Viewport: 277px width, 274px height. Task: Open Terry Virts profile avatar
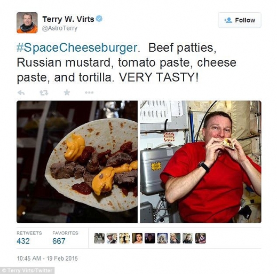point(27,22)
